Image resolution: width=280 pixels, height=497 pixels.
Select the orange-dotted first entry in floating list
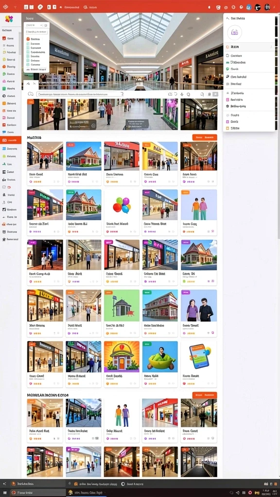point(34,39)
